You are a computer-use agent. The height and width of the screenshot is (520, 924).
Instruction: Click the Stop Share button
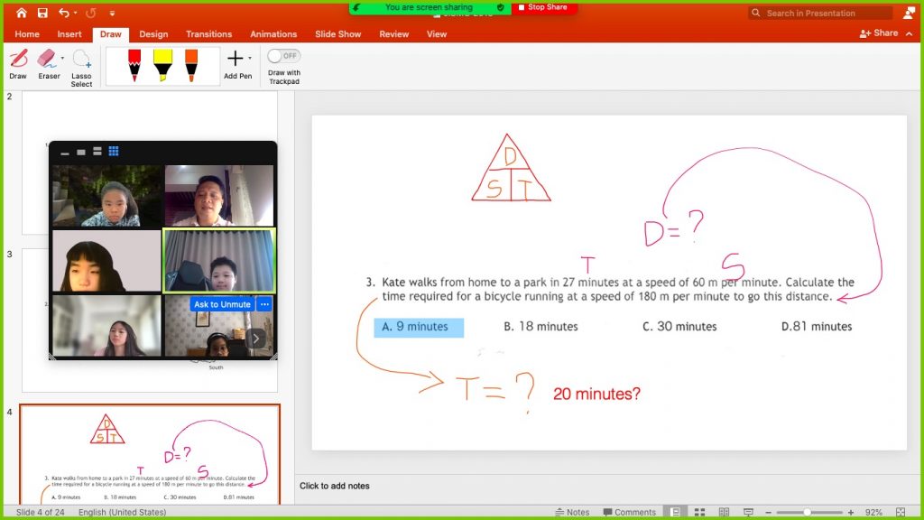pyautogui.click(x=543, y=7)
